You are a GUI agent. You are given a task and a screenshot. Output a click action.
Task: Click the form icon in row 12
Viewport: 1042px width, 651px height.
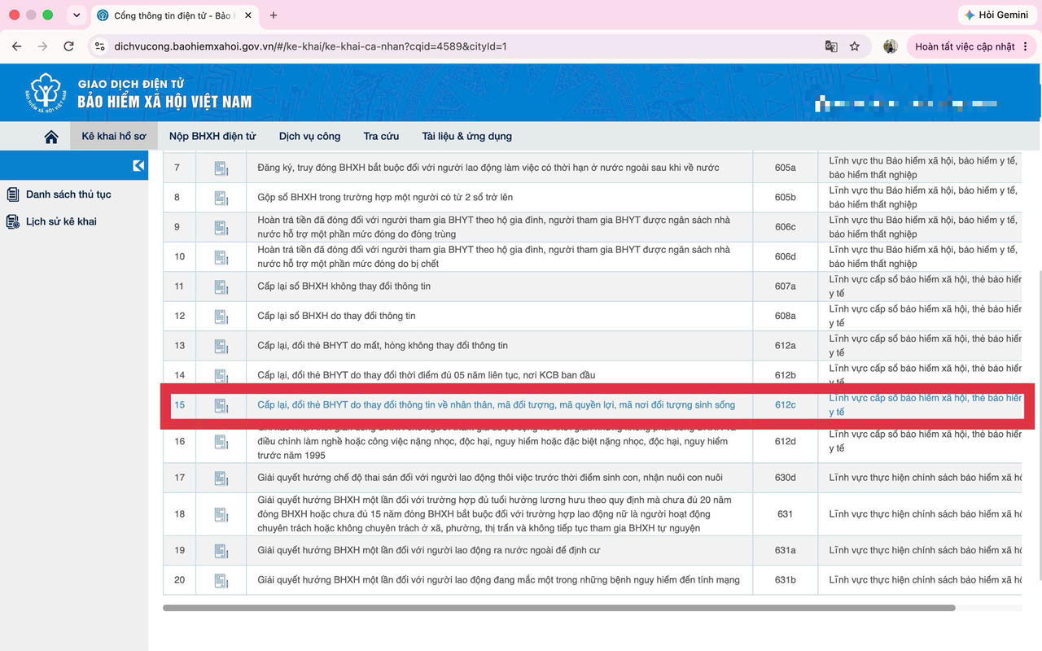(221, 317)
